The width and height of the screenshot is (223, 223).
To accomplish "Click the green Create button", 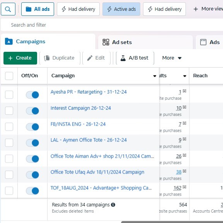I will (x=20, y=58).
